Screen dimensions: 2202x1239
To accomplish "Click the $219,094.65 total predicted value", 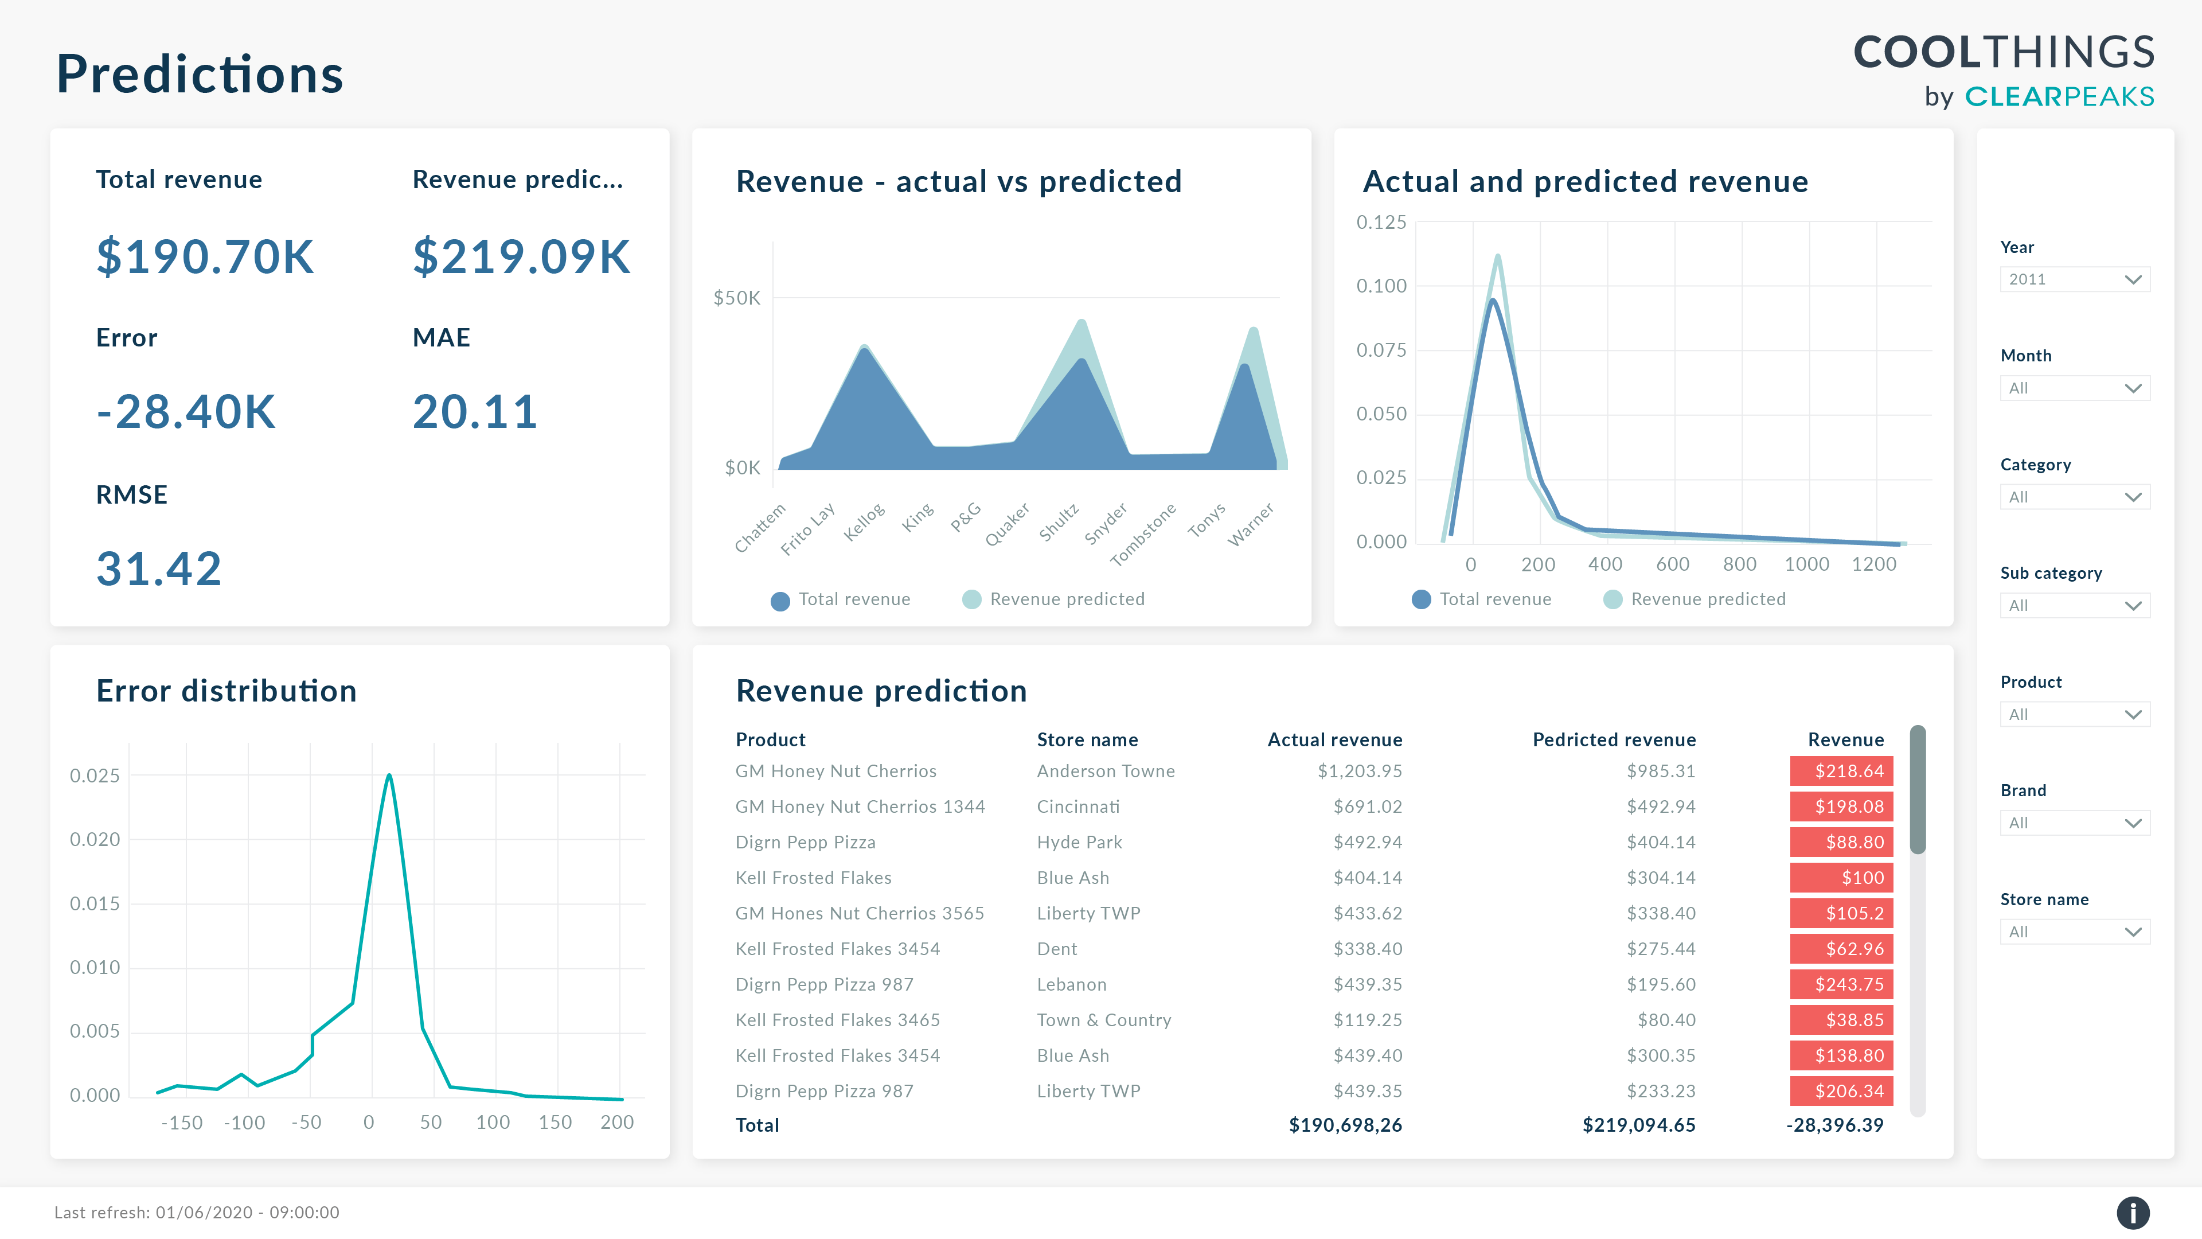I will pos(1639,1125).
